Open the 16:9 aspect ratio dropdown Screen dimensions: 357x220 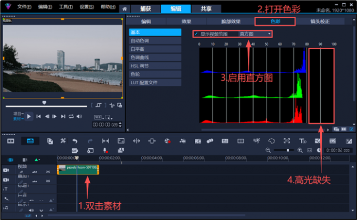99,117
